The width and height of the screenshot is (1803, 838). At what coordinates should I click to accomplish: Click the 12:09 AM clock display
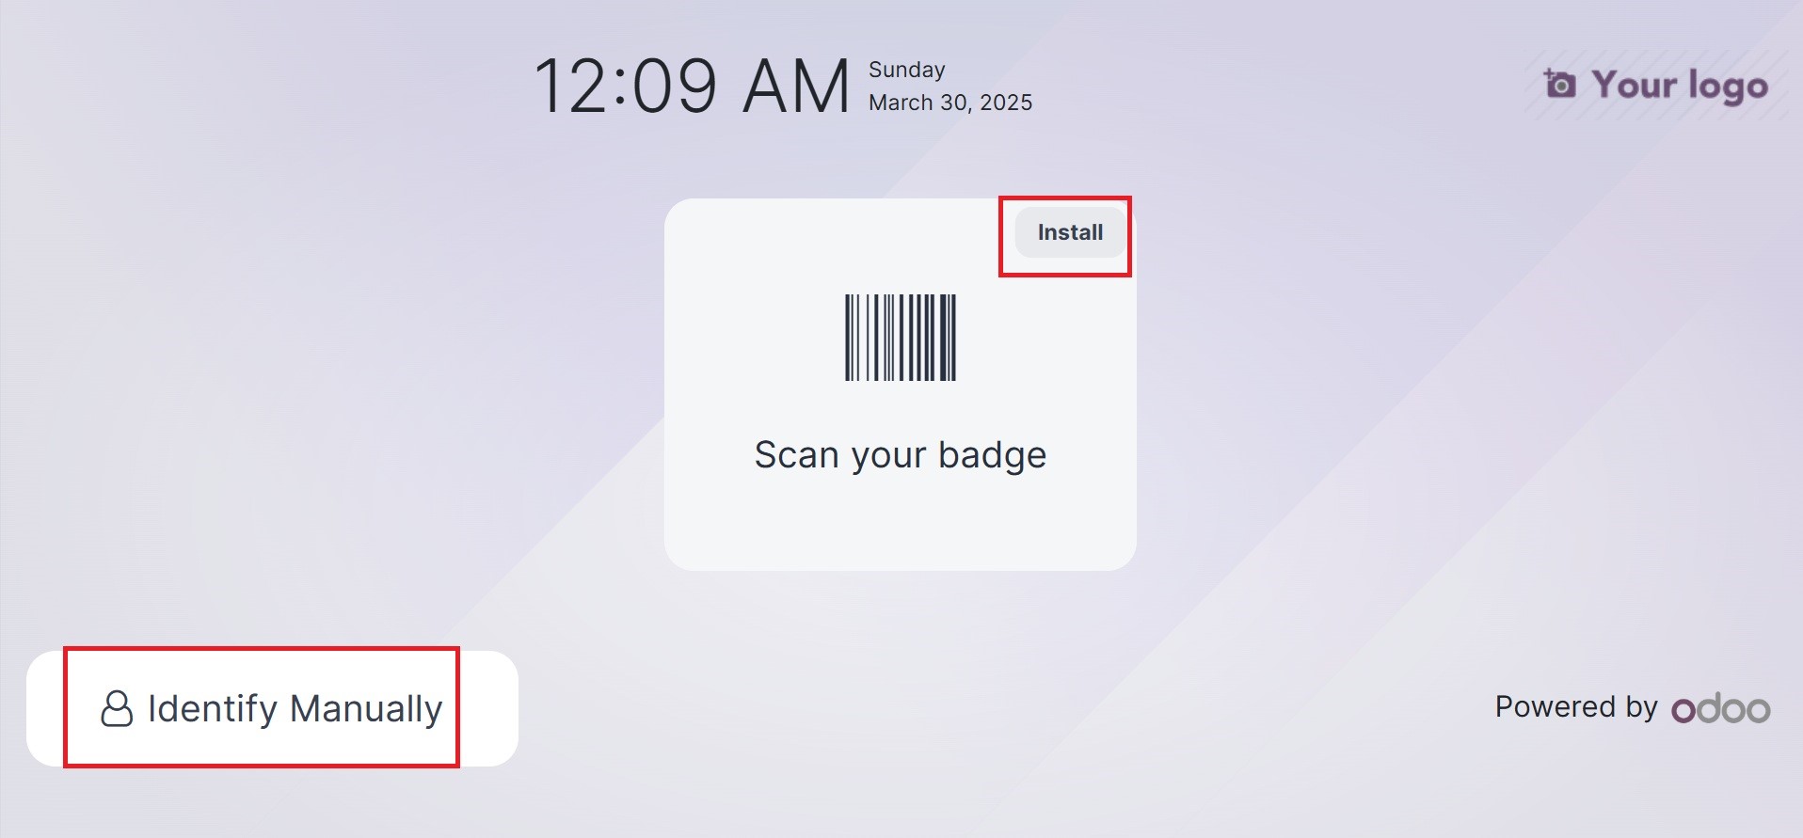(x=692, y=87)
